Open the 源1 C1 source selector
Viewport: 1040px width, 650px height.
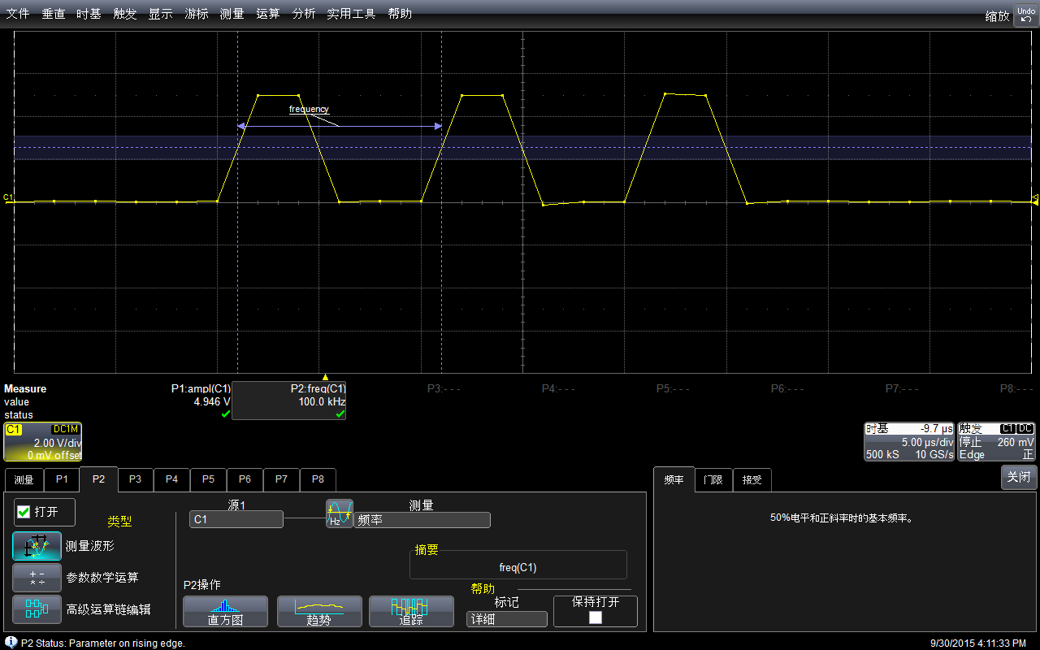coord(236,519)
